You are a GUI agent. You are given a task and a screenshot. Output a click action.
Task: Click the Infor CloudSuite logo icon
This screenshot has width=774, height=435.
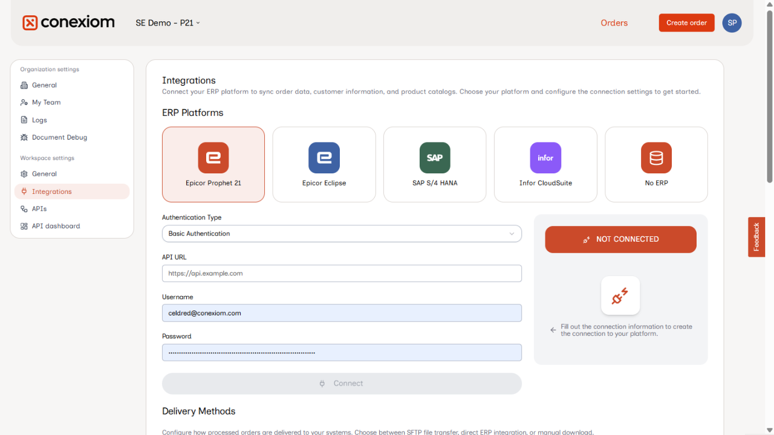pos(545,158)
